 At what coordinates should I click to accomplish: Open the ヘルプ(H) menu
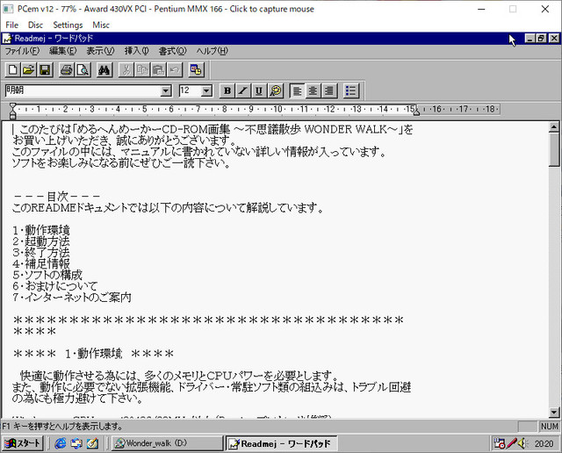click(212, 51)
